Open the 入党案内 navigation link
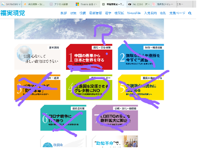214x160 pixels. [150, 13]
